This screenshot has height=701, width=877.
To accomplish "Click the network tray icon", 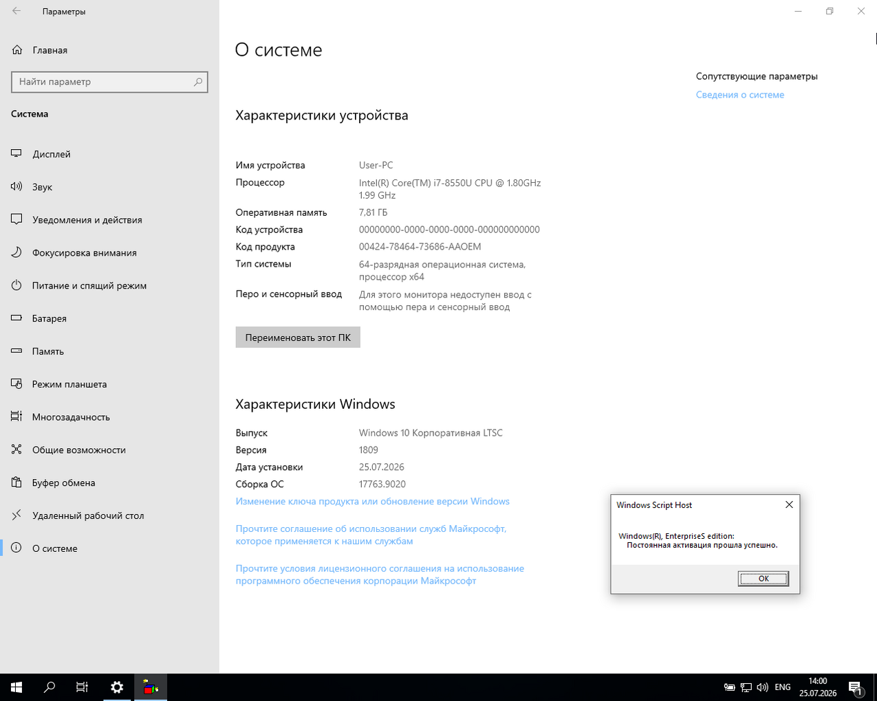I will coord(746,687).
